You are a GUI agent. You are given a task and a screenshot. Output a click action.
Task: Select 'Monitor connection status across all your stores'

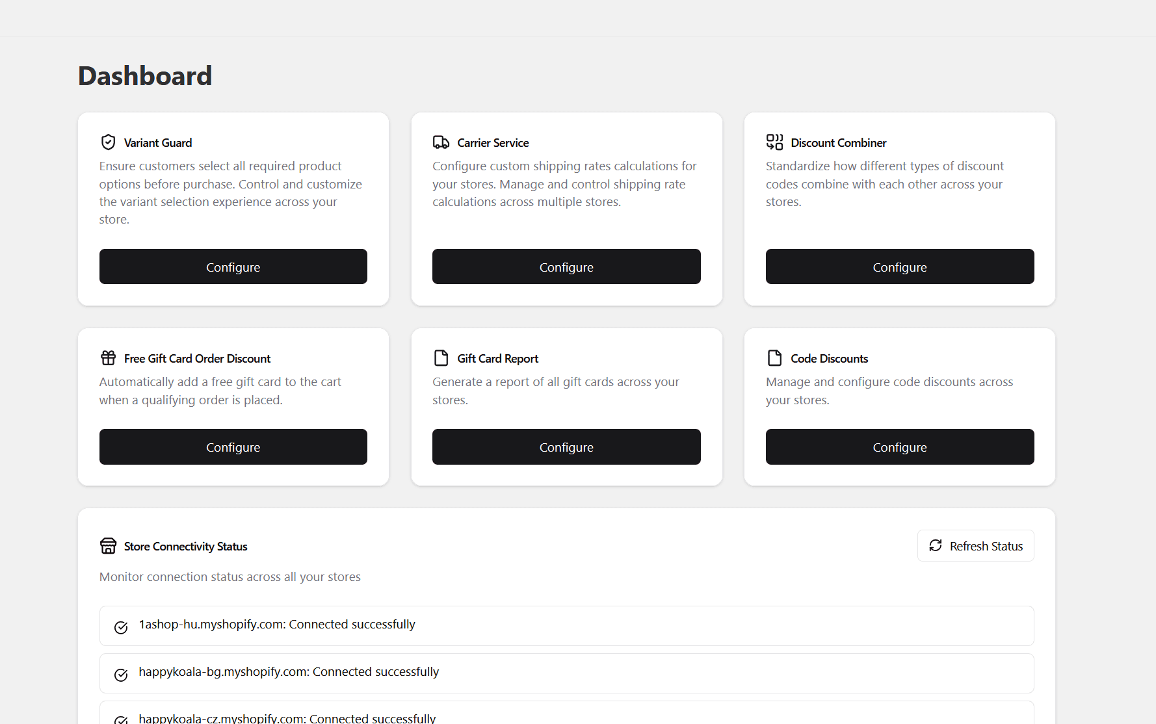pos(230,577)
